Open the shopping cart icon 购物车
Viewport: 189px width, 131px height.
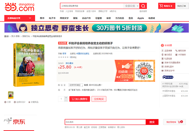point(161,6)
